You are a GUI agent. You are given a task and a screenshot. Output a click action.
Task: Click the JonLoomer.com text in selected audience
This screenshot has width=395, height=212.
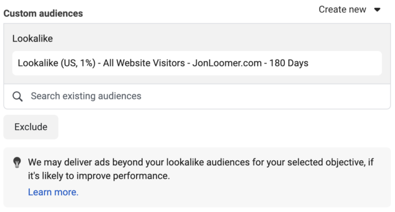[227, 63]
